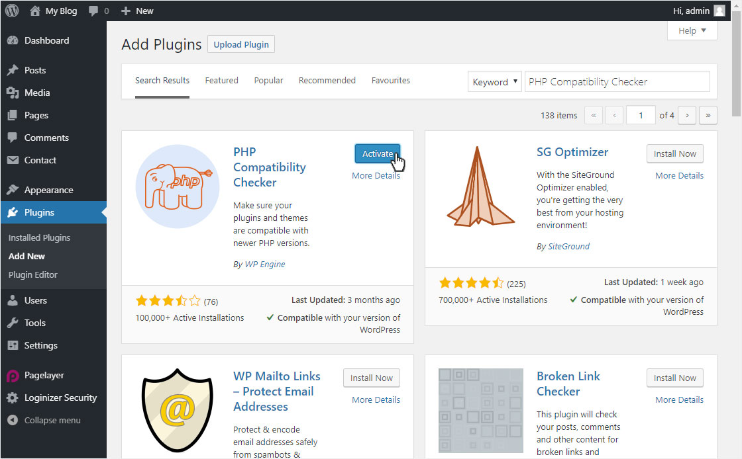Select Add New in Plugins submenu

[x=26, y=257]
